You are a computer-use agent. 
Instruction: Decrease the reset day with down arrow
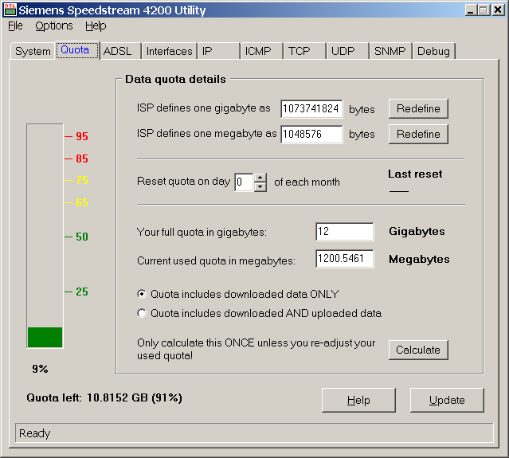260,187
